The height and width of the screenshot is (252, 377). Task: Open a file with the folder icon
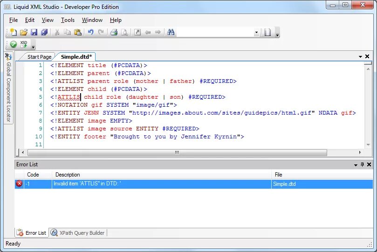click(x=24, y=32)
